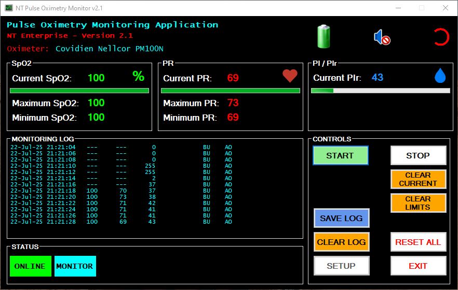
Task: Select log row at 21:21:14
Action: (x=121, y=178)
